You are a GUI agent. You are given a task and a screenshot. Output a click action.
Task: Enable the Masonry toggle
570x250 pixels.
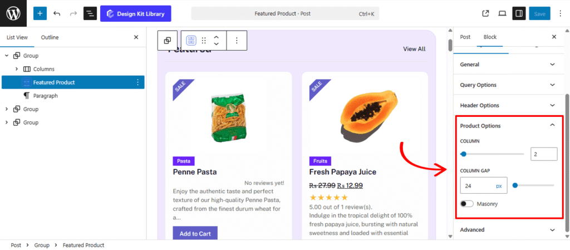tap(466, 204)
